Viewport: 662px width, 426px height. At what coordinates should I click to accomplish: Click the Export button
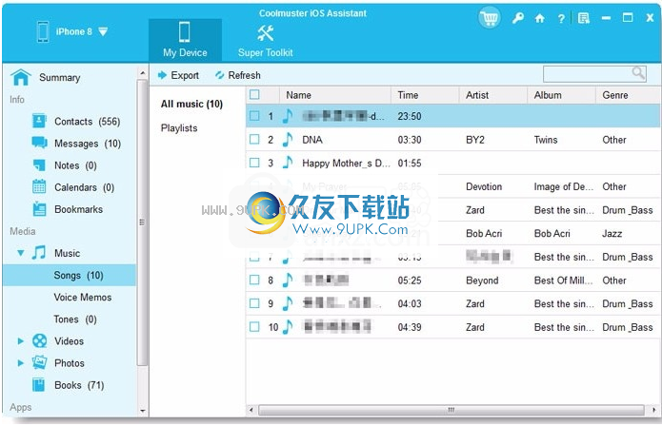(x=178, y=75)
